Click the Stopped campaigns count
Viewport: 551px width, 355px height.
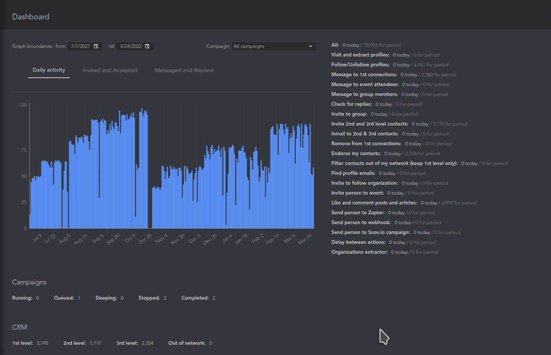[x=165, y=298]
